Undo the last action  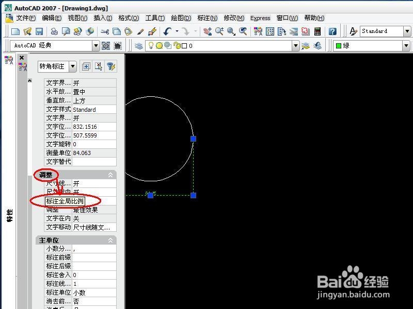pos(167,31)
